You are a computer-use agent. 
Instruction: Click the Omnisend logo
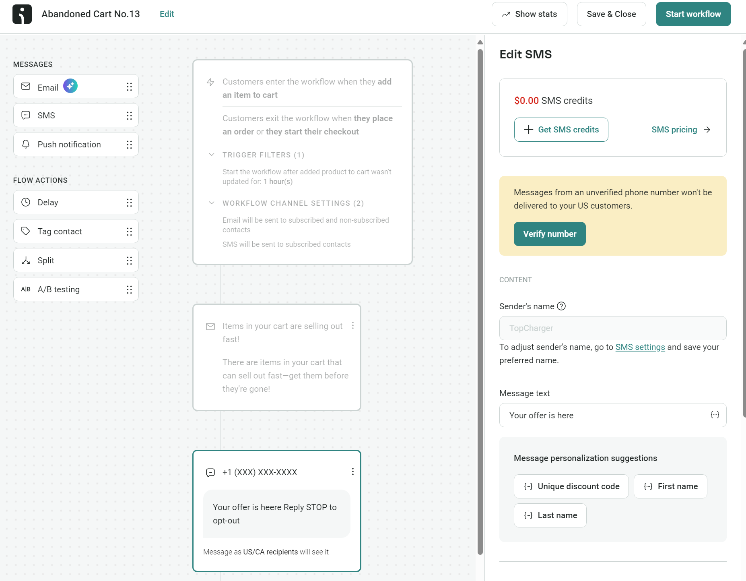[22, 14]
